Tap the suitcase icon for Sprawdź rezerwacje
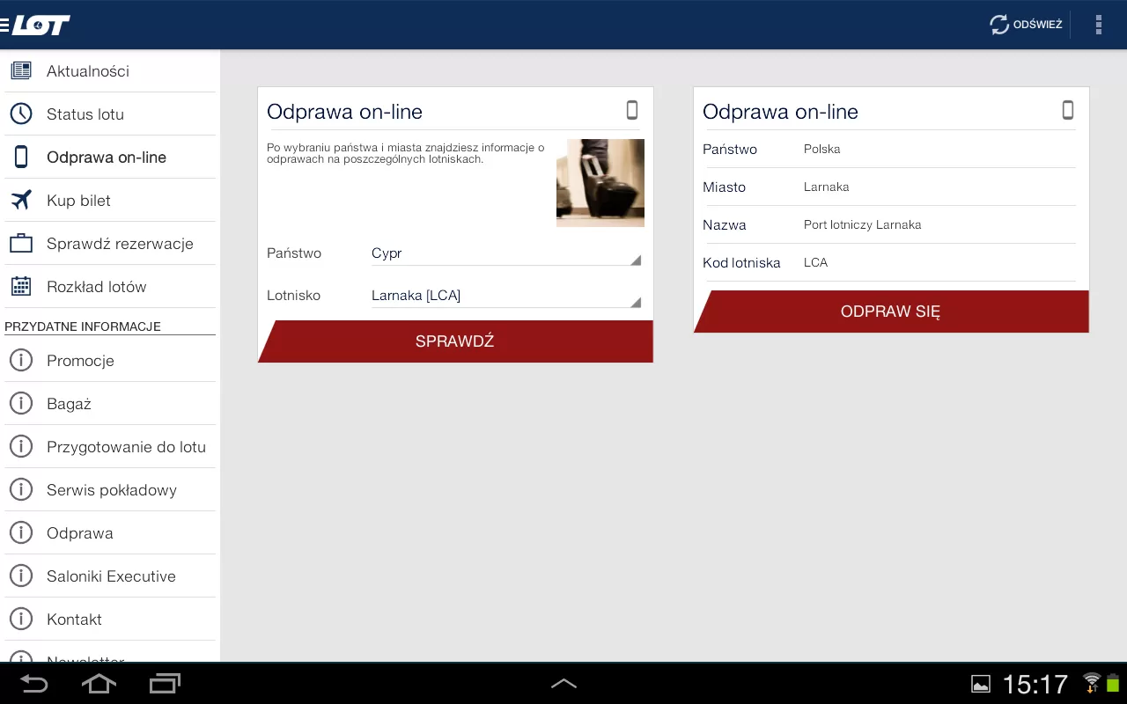1127x704 pixels. [21, 244]
